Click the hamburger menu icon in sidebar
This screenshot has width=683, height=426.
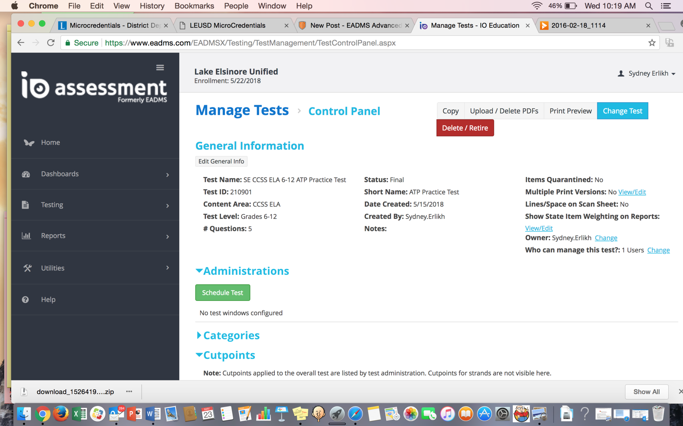point(160,68)
